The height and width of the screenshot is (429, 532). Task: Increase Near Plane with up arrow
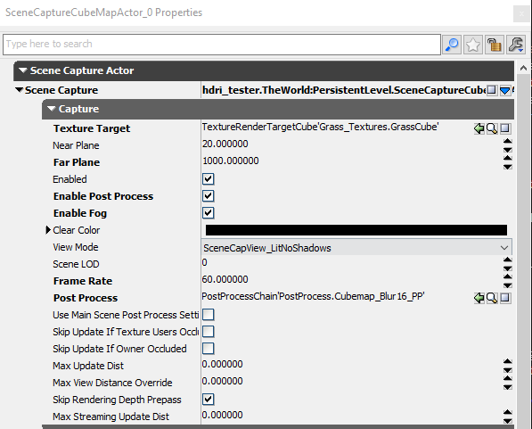508,141
